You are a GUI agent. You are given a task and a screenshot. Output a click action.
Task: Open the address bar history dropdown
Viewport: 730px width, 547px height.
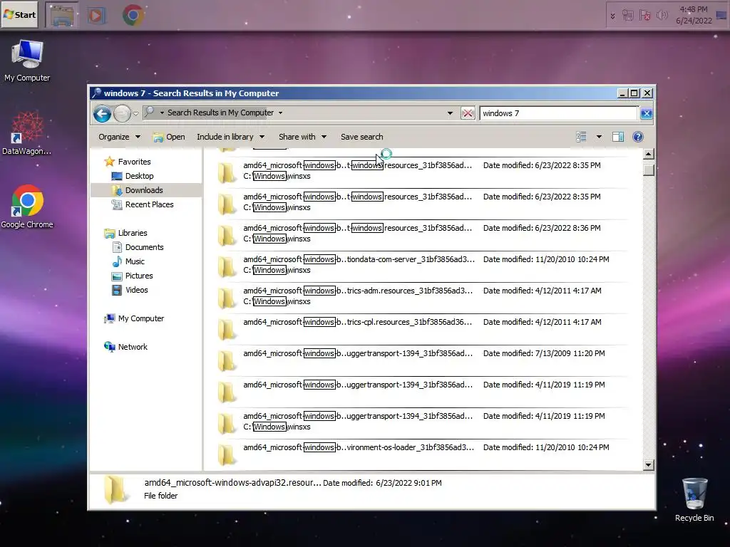450,113
